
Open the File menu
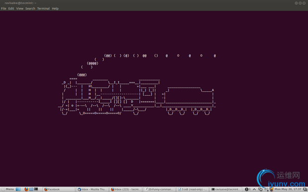[3, 8]
